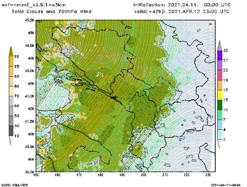This screenshot has height=187, width=247.
Task: Click the purple 27-30 wind legend swatch
Action: (220, 55)
